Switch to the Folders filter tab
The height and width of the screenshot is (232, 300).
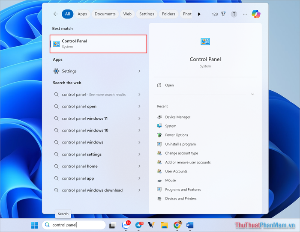tap(168, 14)
